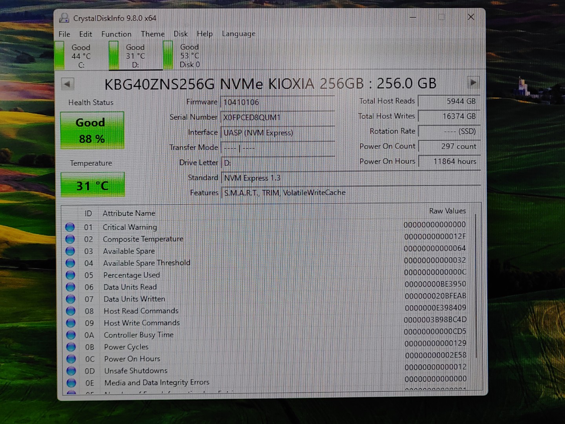Screen dimensions: 565x424
Task: Open the Language menu
Action: (239, 34)
